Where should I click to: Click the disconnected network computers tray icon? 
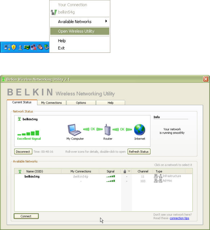[34, 47]
